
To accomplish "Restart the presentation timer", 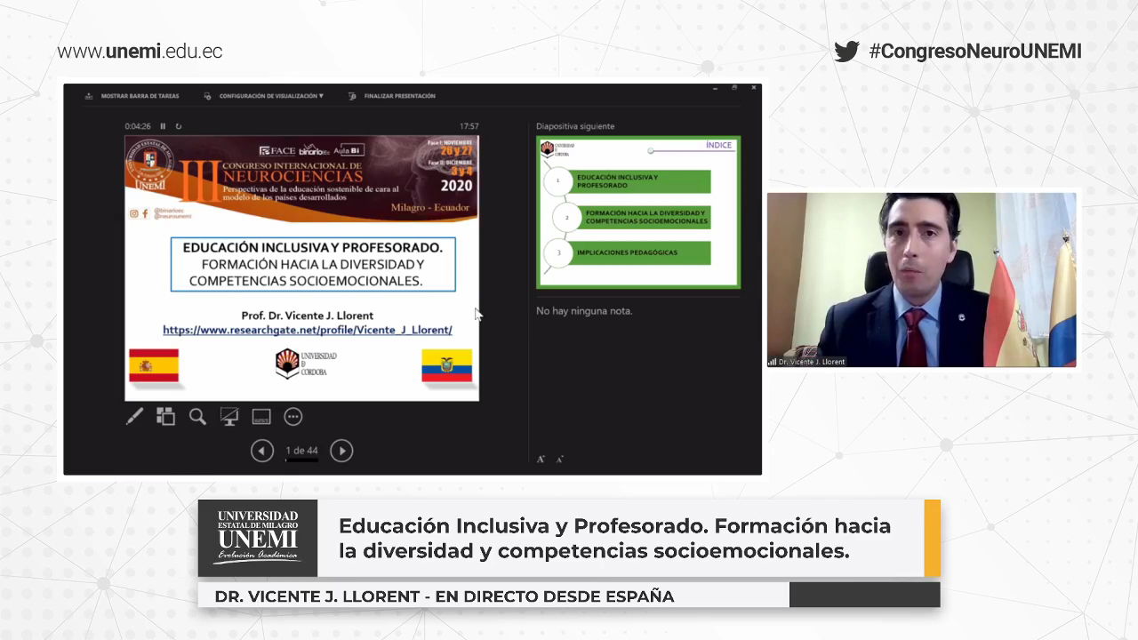I will pyautogui.click(x=179, y=126).
